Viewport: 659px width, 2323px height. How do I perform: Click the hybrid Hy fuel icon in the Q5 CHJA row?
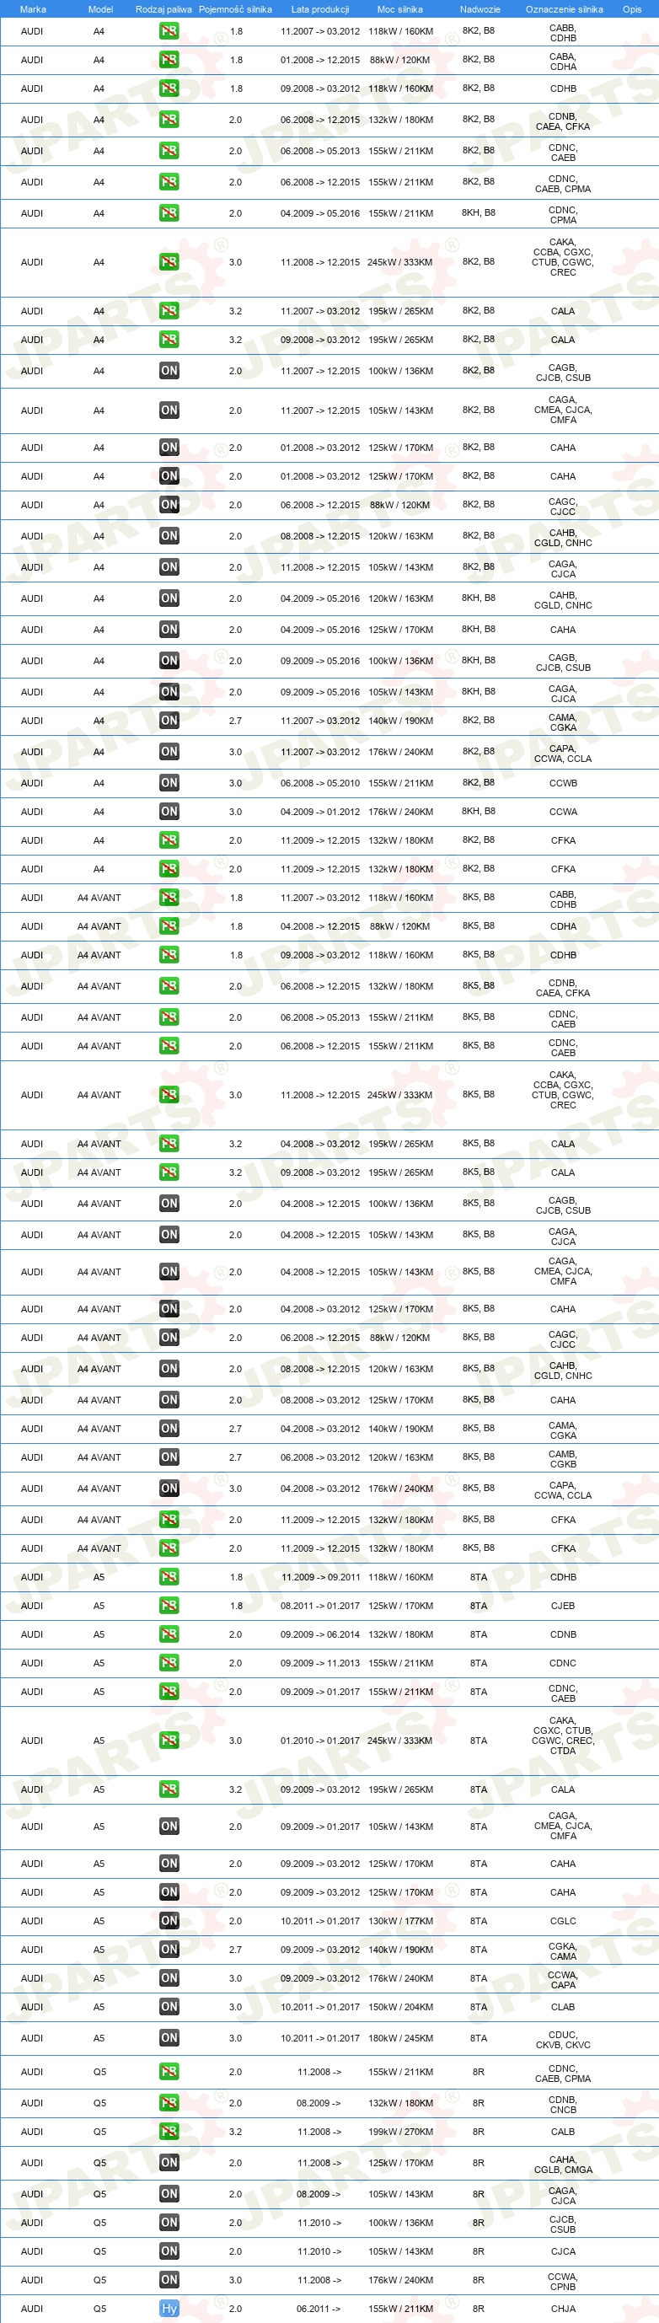[x=169, y=2308]
